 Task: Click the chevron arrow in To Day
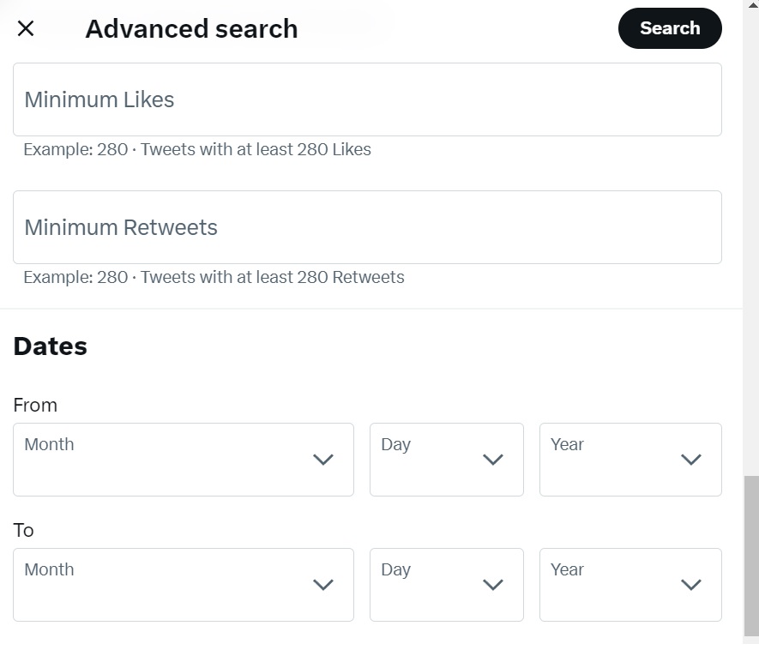[x=493, y=585]
